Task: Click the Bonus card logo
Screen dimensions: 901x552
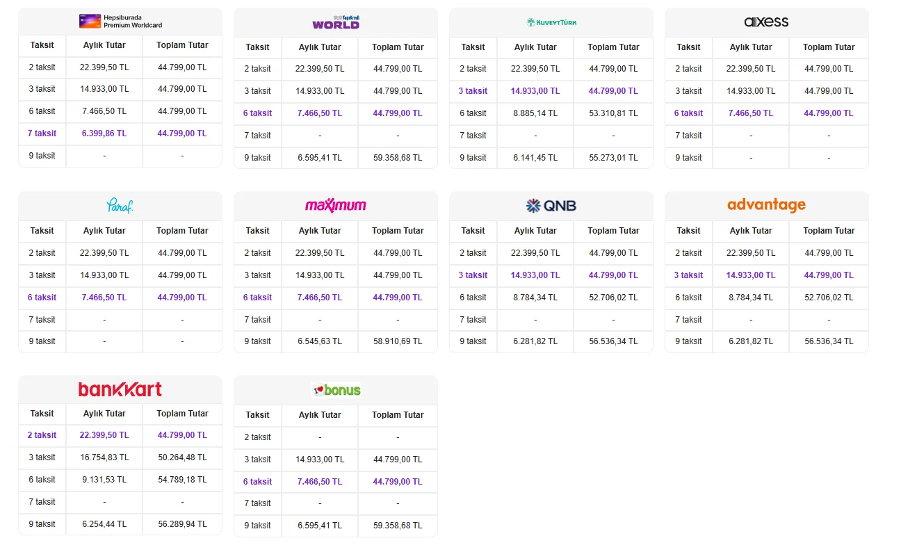Action: tap(336, 390)
